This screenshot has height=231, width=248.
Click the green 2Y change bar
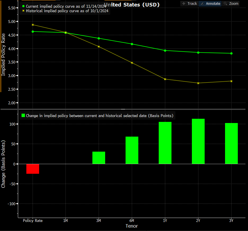pyautogui.click(x=198, y=141)
